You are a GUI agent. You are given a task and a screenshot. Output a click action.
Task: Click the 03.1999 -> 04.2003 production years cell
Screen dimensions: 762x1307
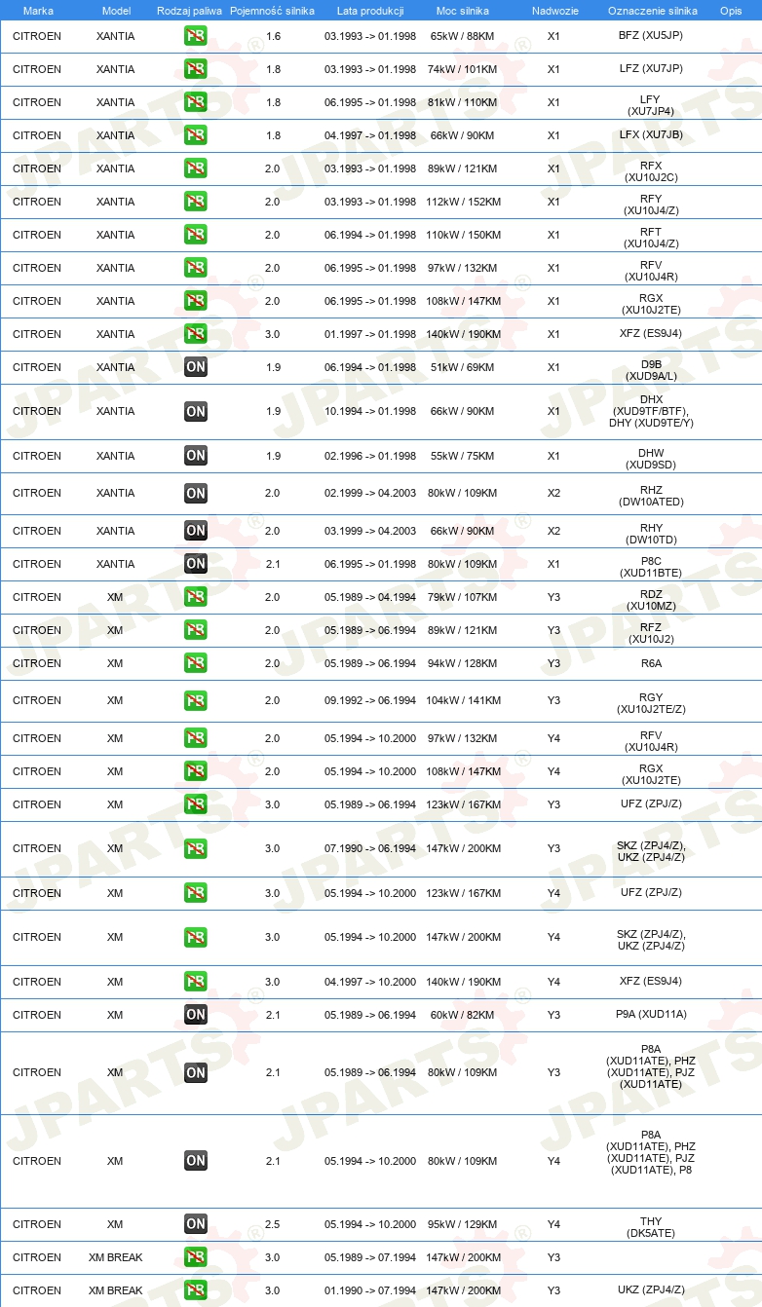[370, 531]
